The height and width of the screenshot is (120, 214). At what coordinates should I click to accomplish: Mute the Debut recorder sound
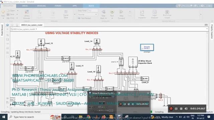pos(186,109)
